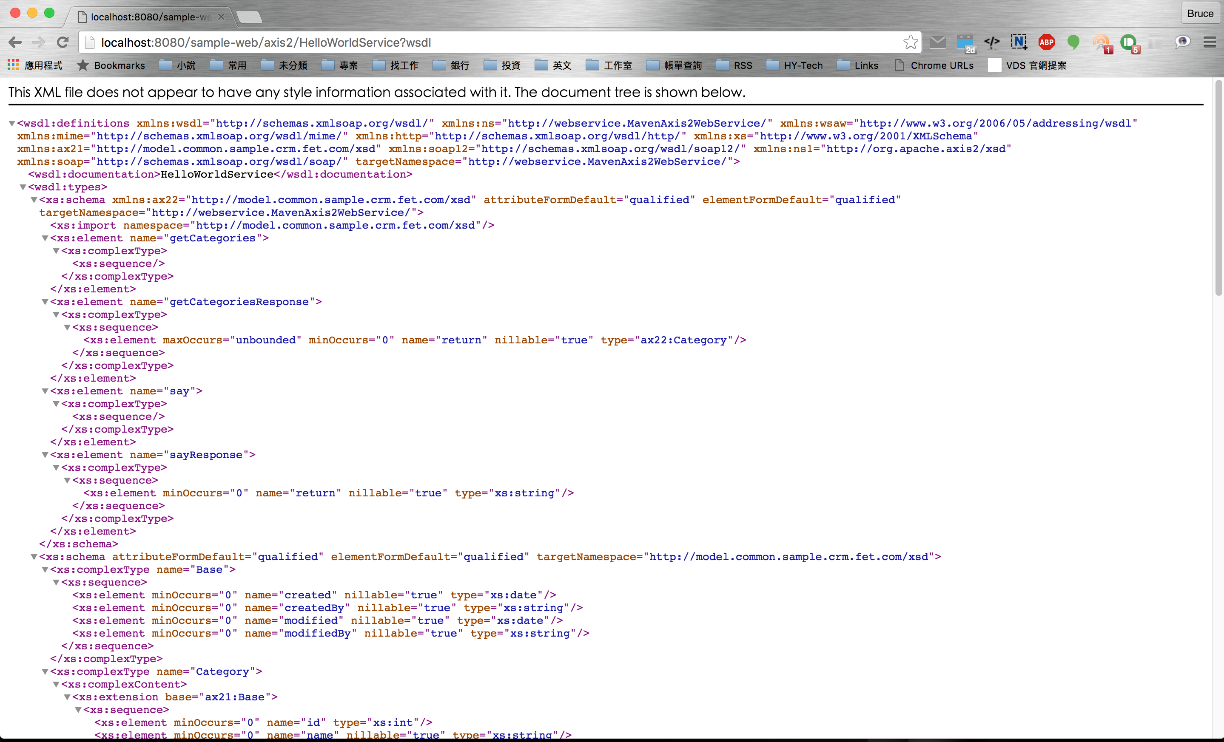Image resolution: width=1224 pixels, height=742 pixels.
Task: Click the return element of type xs:string
Action: (329, 493)
